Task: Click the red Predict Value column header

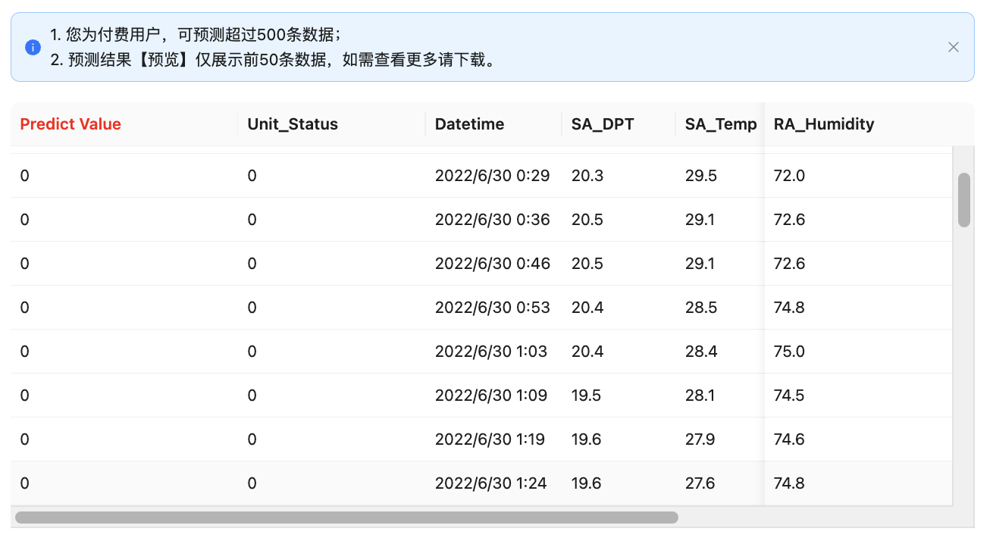Action: [70, 124]
